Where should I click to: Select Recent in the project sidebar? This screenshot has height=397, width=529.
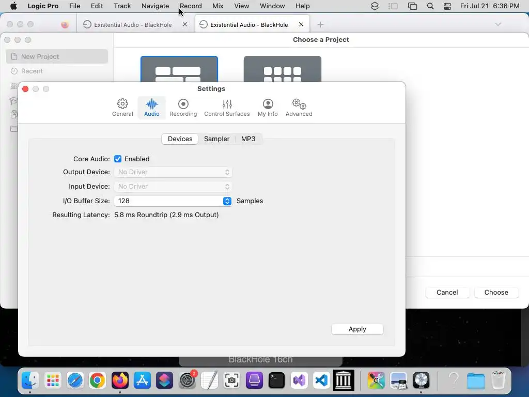coord(57,71)
